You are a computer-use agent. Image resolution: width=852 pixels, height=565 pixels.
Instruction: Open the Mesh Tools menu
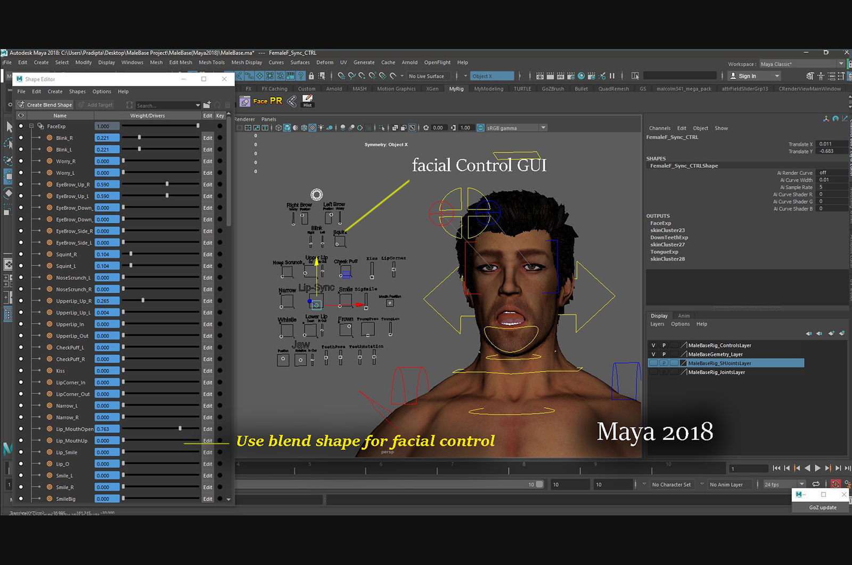pos(212,62)
